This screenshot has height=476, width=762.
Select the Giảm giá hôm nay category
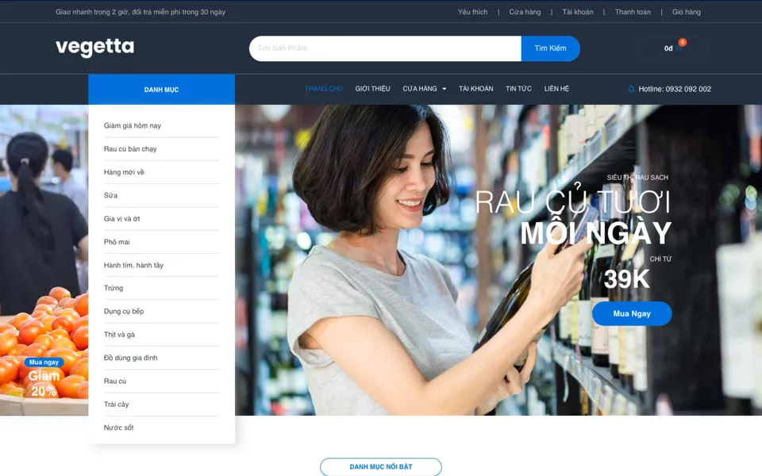pos(133,126)
